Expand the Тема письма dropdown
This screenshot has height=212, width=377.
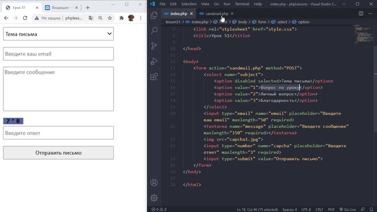click(58, 34)
